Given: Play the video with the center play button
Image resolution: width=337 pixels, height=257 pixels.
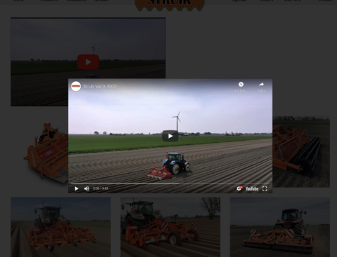Looking at the screenshot, I should pyautogui.click(x=170, y=136).
